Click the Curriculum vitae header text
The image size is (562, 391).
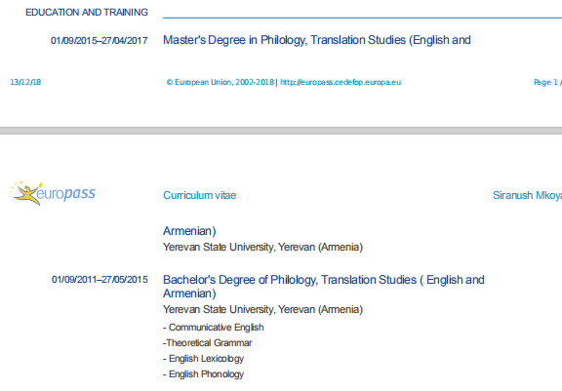[x=200, y=195]
